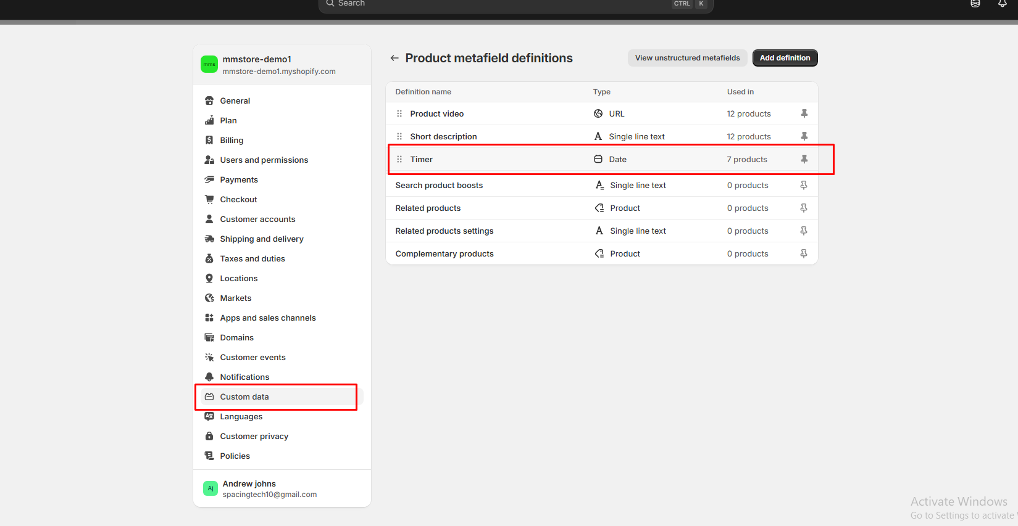Open the Short description metafield definition
Image resolution: width=1018 pixels, height=526 pixels.
pyautogui.click(x=443, y=136)
